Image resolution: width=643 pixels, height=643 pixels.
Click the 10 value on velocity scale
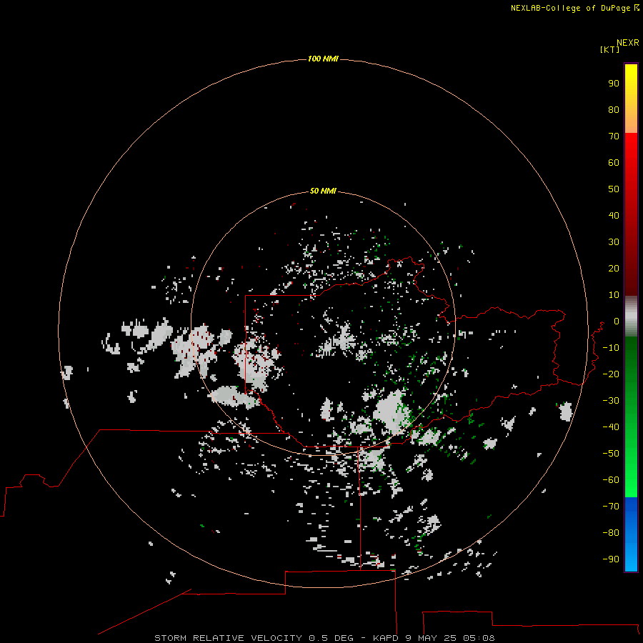tap(614, 295)
